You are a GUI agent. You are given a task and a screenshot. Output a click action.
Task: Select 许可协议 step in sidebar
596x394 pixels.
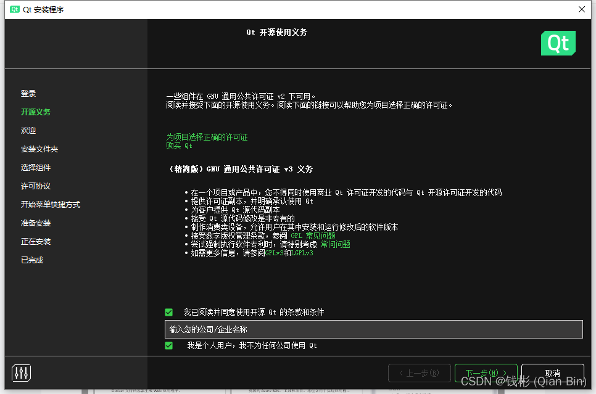tap(36, 186)
